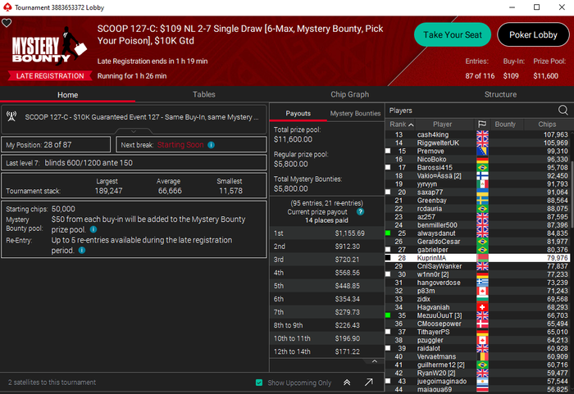Click the Mystery Bounty logo
The width and height of the screenshot is (574, 394).
coord(49,47)
